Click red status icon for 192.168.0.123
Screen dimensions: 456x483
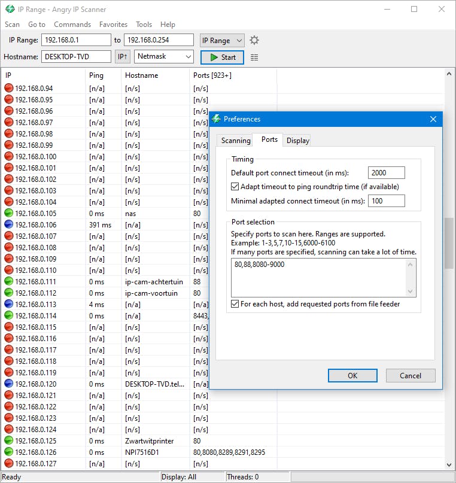tap(9, 418)
